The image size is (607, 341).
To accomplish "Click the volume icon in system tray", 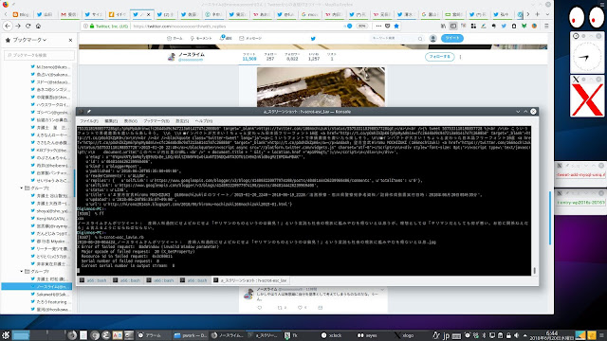I will click(516, 335).
